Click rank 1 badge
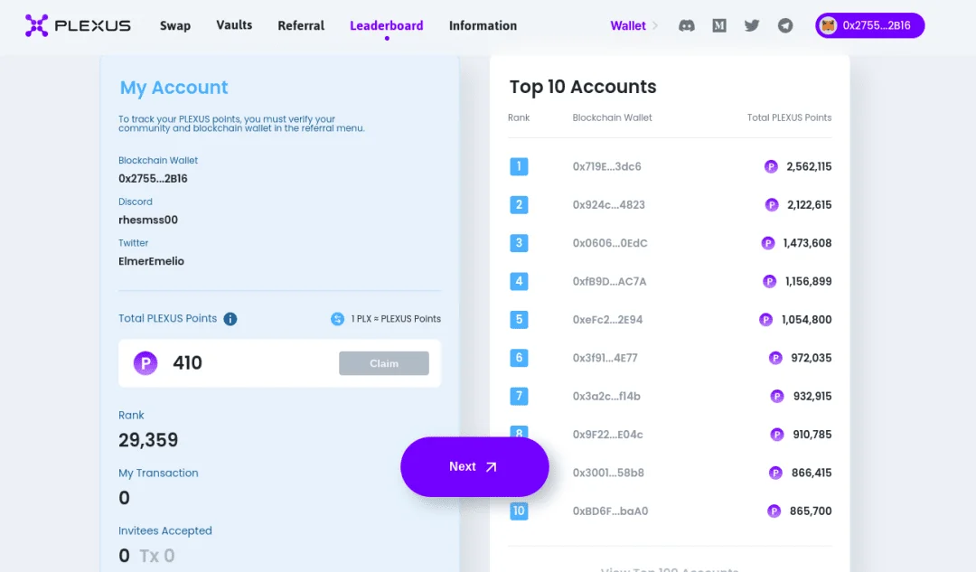This screenshot has width=976, height=572. (x=519, y=166)
